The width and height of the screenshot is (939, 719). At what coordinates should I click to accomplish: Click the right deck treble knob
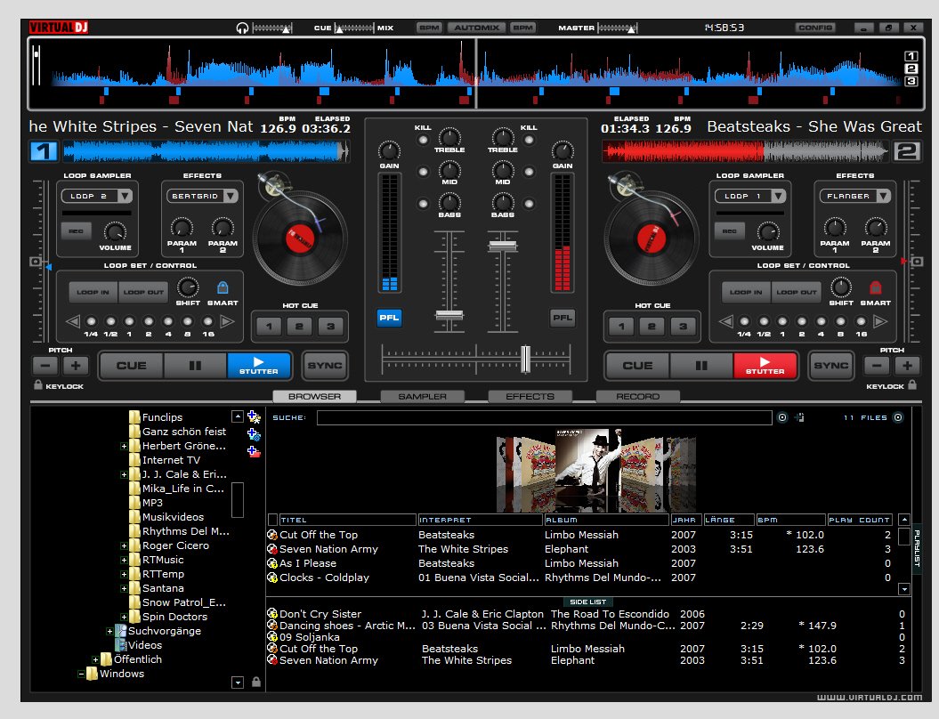coord(503,137)
